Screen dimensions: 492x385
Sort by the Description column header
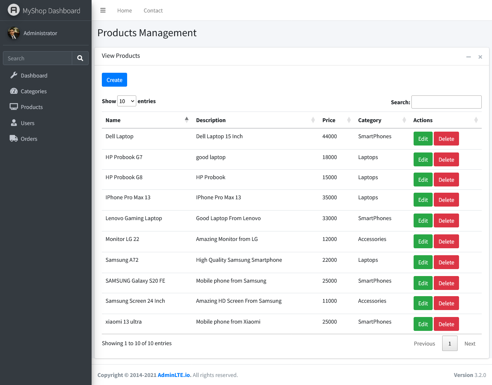[211, 120]
